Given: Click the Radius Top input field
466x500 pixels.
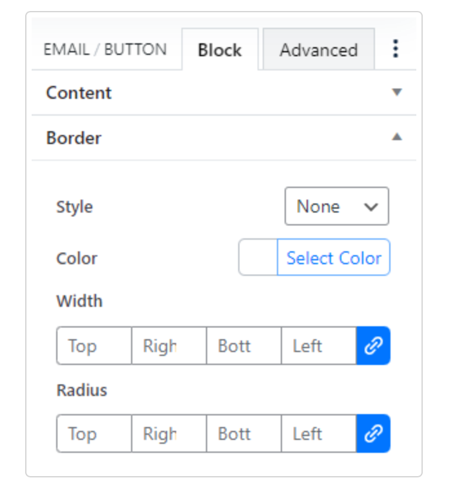Looking at the screenshot, I should (94, 433).
